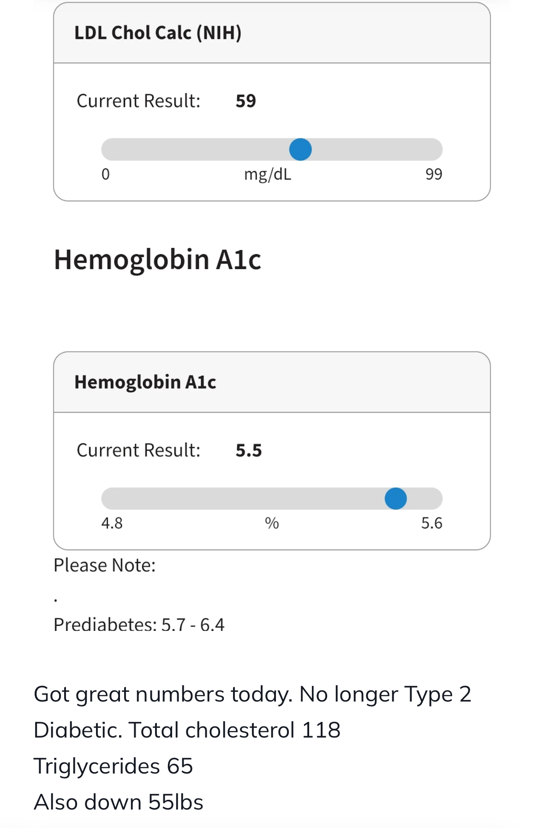
Task: Click the A1c lower range 4.8 label
Action: click(x=112, y=523)
